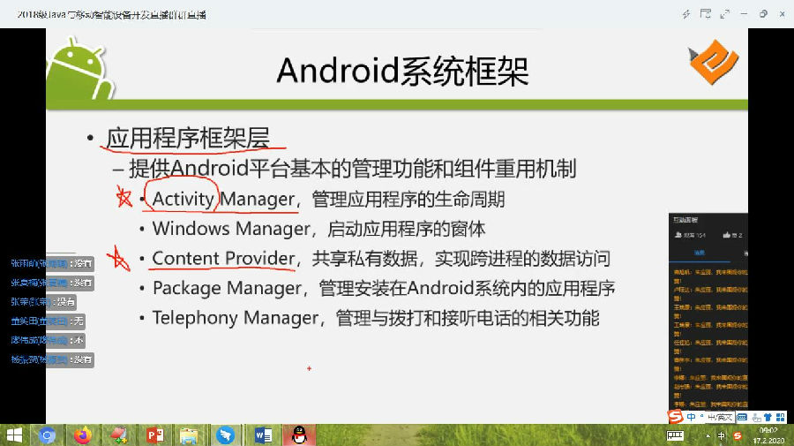Viewport: 794px width, 446px height.
Task: Click the window title text at top left
Action: click(x=112, y=15)
